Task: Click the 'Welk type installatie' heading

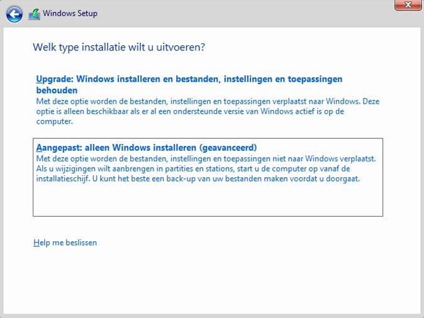Action: point(119,47)
